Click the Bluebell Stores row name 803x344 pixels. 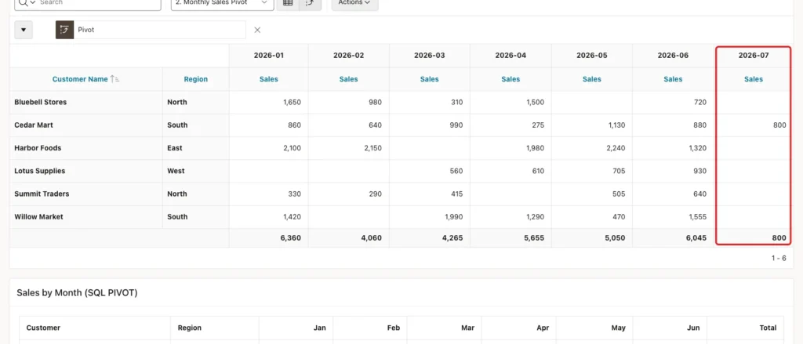pos(41,102)
